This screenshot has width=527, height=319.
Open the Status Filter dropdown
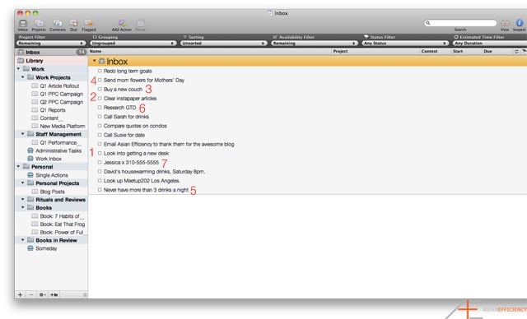405,44
